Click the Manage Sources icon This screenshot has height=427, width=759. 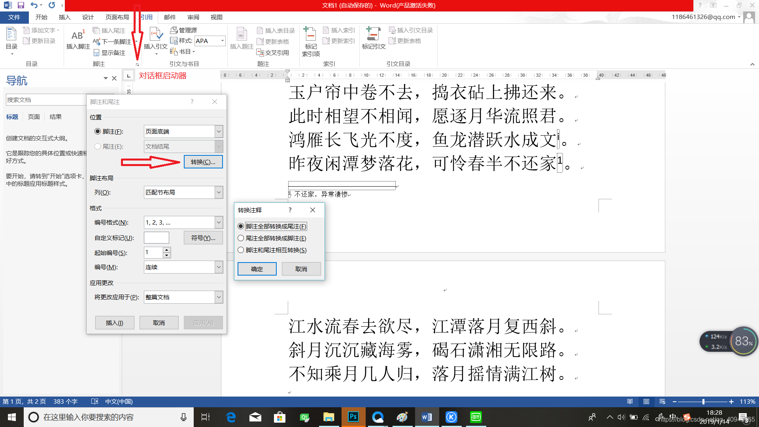(174, 30)
